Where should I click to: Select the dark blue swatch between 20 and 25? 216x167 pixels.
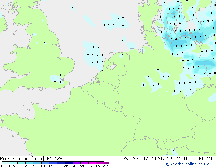tap(61, 163)
